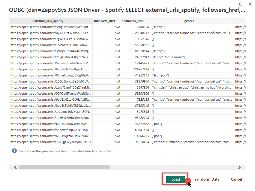This screenshot has height=191, width=255.
Task: Select the URL cell starting artist/0EmeFodog
Action: coord(51,75)
